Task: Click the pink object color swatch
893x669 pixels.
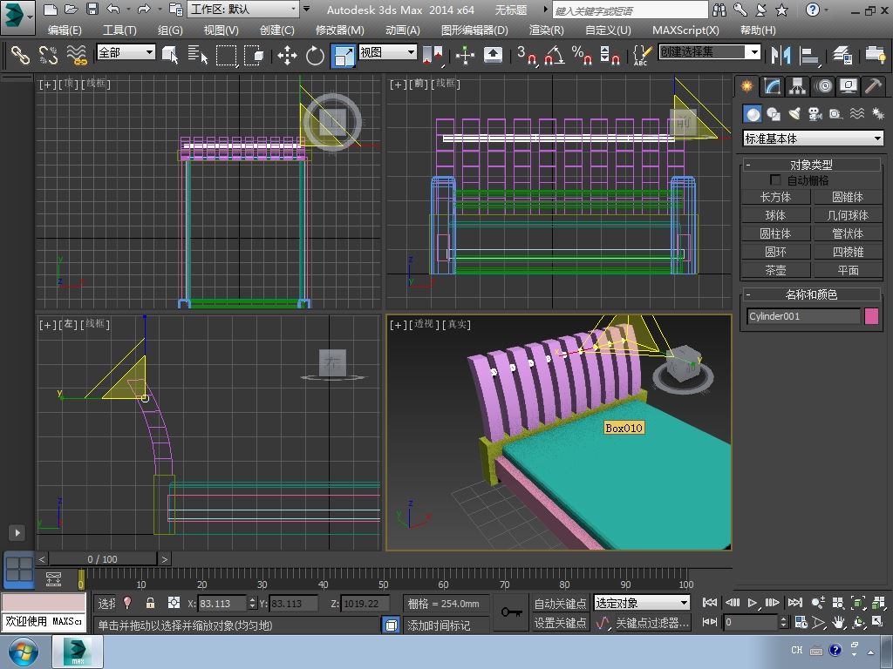Action: tap(871, 316)
